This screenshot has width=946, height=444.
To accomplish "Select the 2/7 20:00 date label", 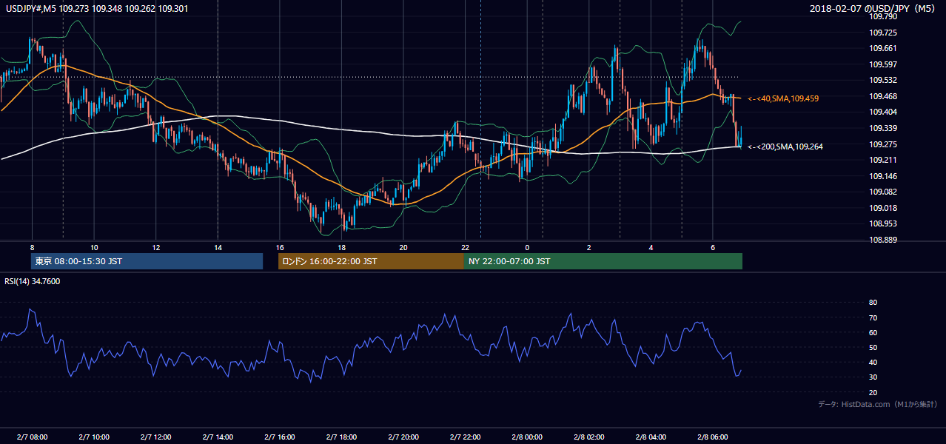I will point(403,437).
